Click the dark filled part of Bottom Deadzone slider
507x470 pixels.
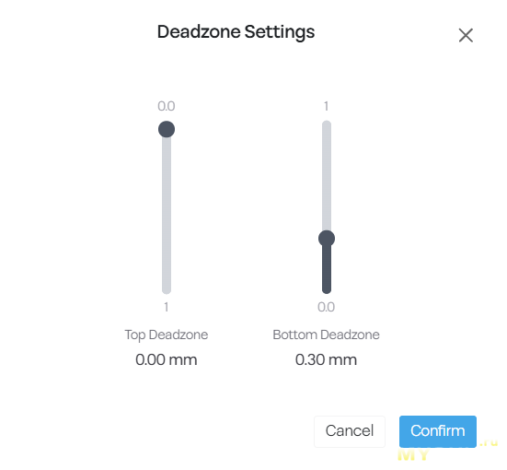(327, 269)
